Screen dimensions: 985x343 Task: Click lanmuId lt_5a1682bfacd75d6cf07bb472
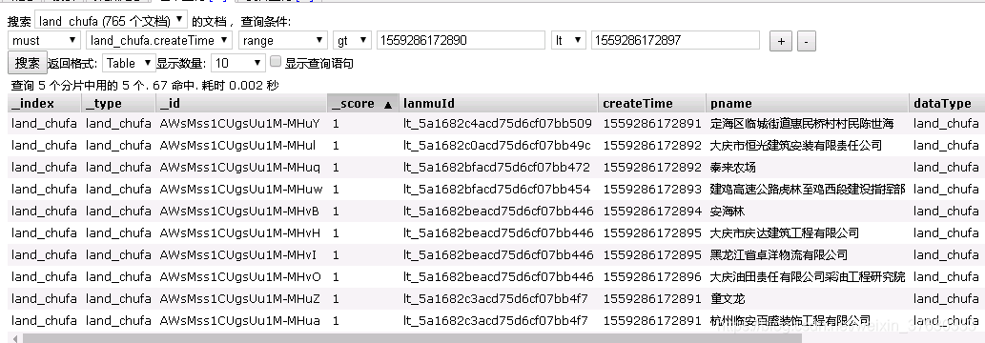coord(497,168)
